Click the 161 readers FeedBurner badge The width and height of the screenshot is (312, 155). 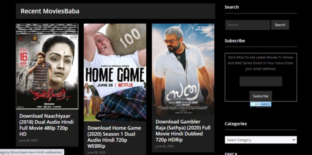coord(261,104)
